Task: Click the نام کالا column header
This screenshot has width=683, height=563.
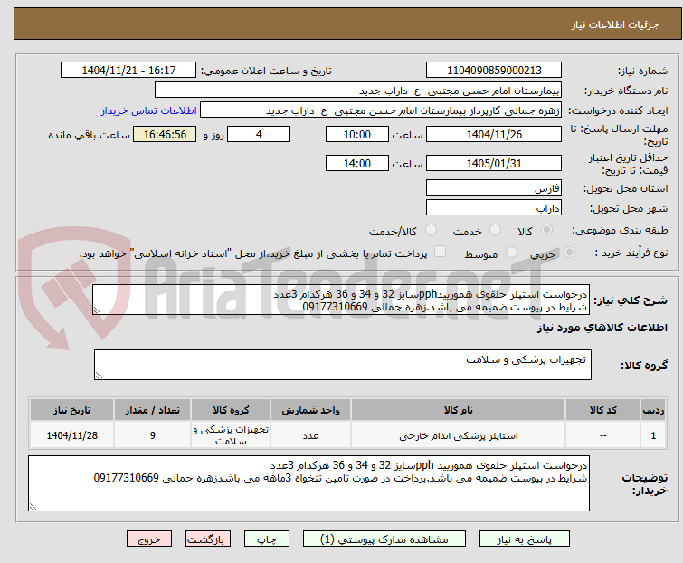Action: click(459, 410)
